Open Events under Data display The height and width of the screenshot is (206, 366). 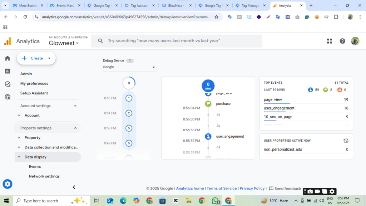[35, 167]
